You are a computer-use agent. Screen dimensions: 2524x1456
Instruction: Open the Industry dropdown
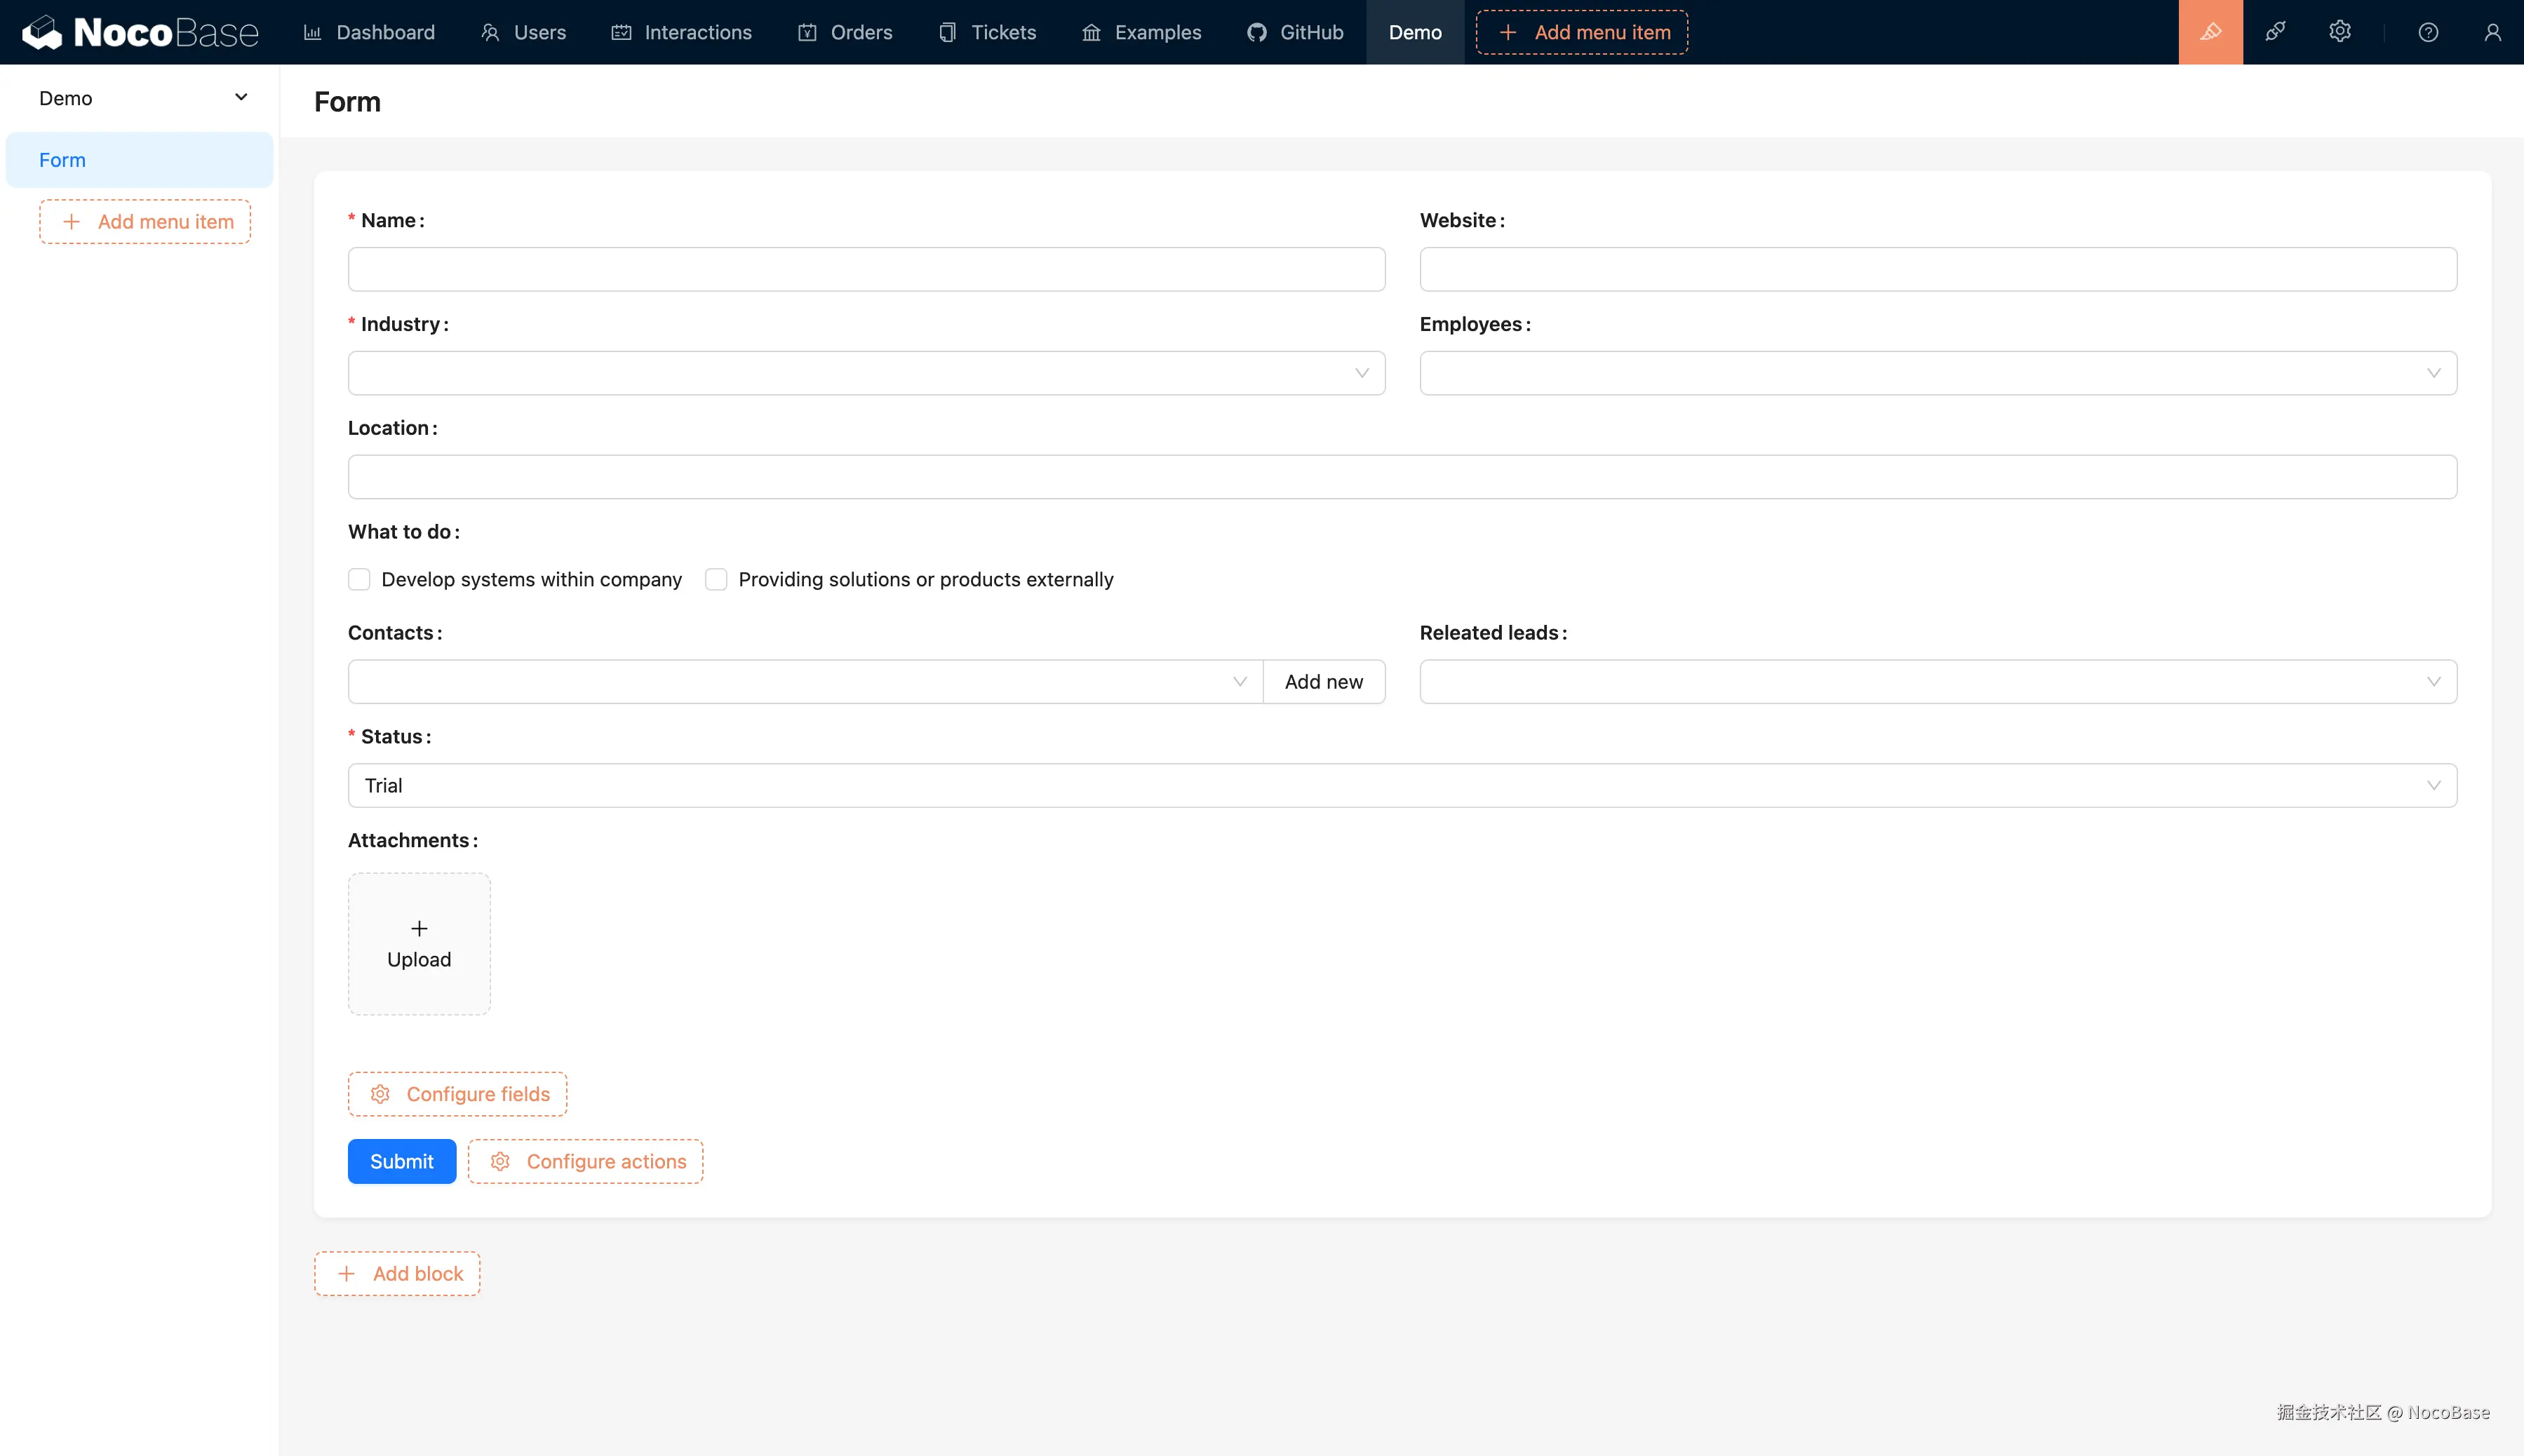click(x=865, y=372)
